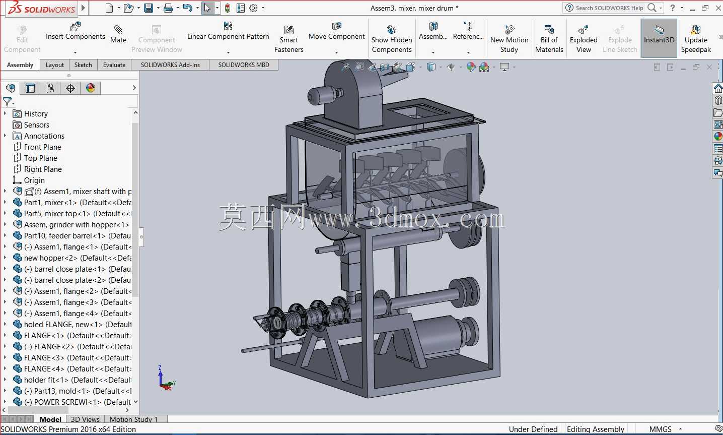Screen dimensions: 723x435
Task: Toggle Hide/Show Items eye icon
Action: pyautogui.click(x=451, y=67)
